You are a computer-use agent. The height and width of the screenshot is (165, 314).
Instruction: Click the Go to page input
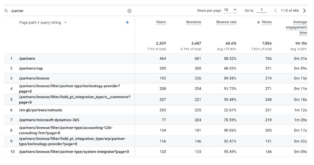click(262, 10)
